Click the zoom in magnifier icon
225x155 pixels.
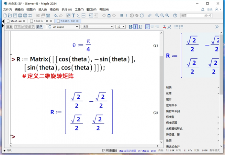pos(157,15)
